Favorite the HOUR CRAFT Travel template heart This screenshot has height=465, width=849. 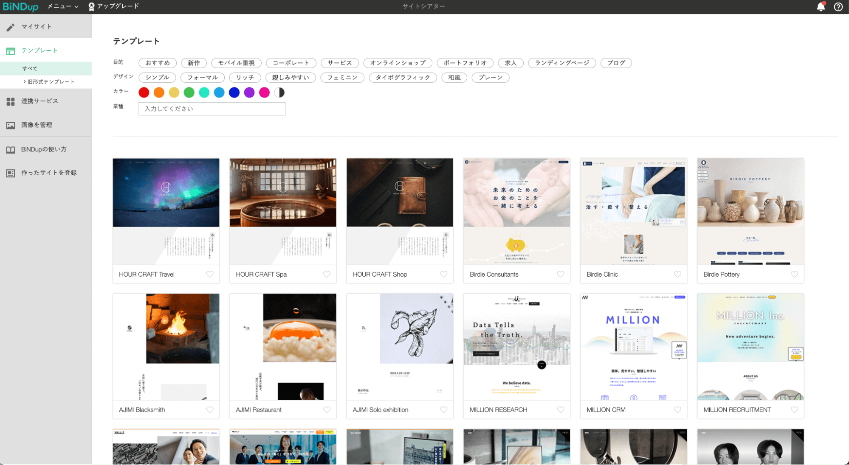click(210, 275)
